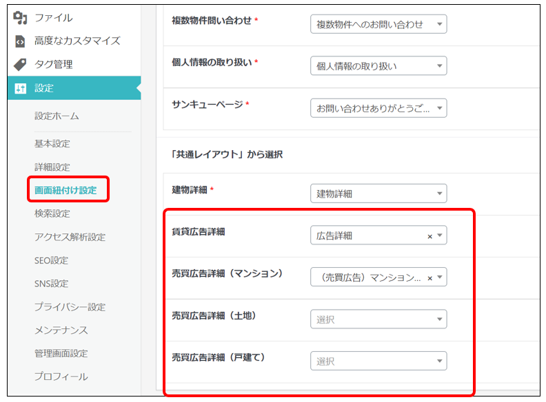Open the 複数物件問い合わせ dropdown
The width and height of the screenshot is (546, 402).
click(378, 25)
